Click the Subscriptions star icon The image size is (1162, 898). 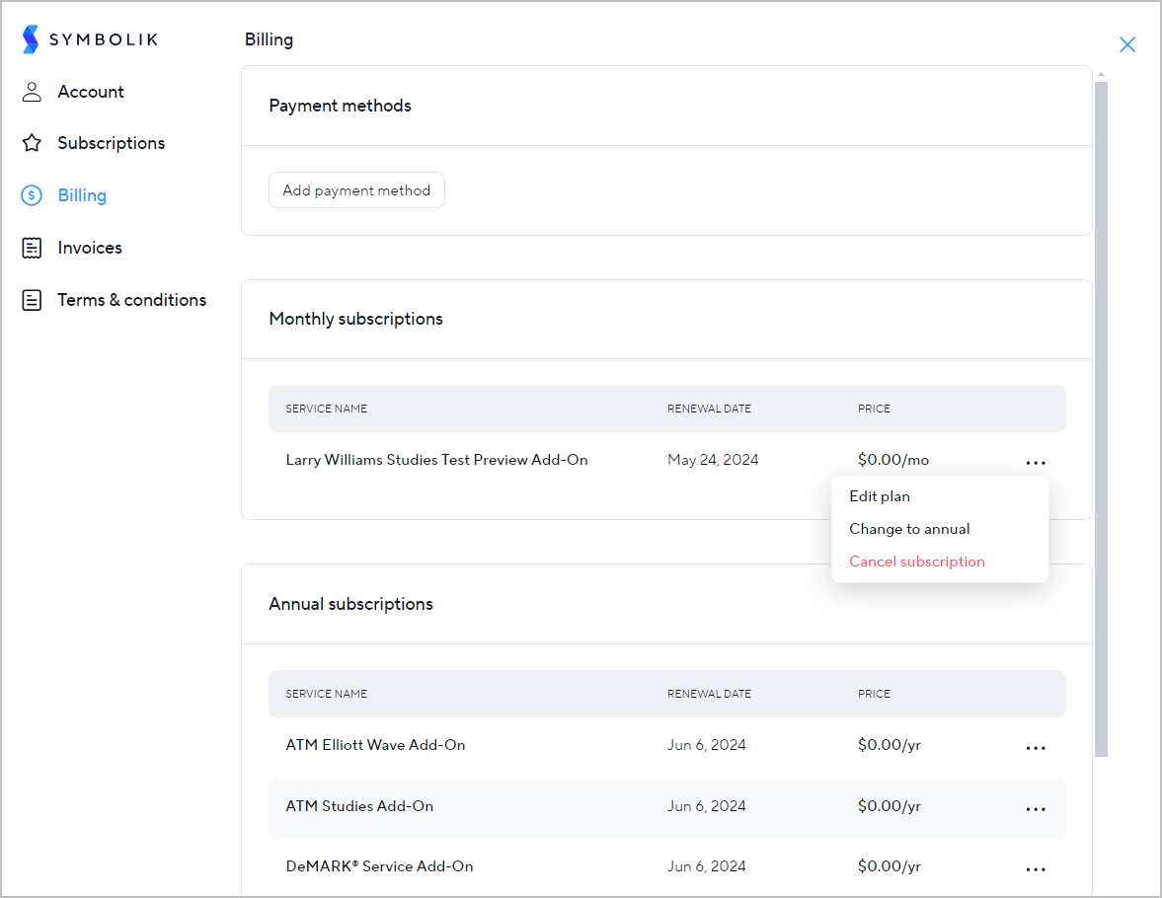pos(32,143)
